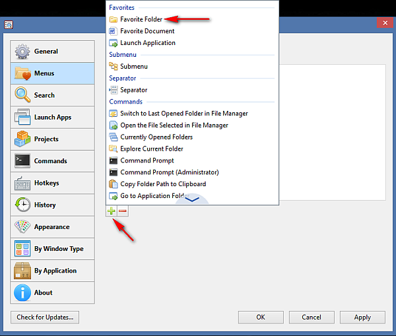Click the OK button
Screen dimensions: 396x336
click(x=261, y=318)
